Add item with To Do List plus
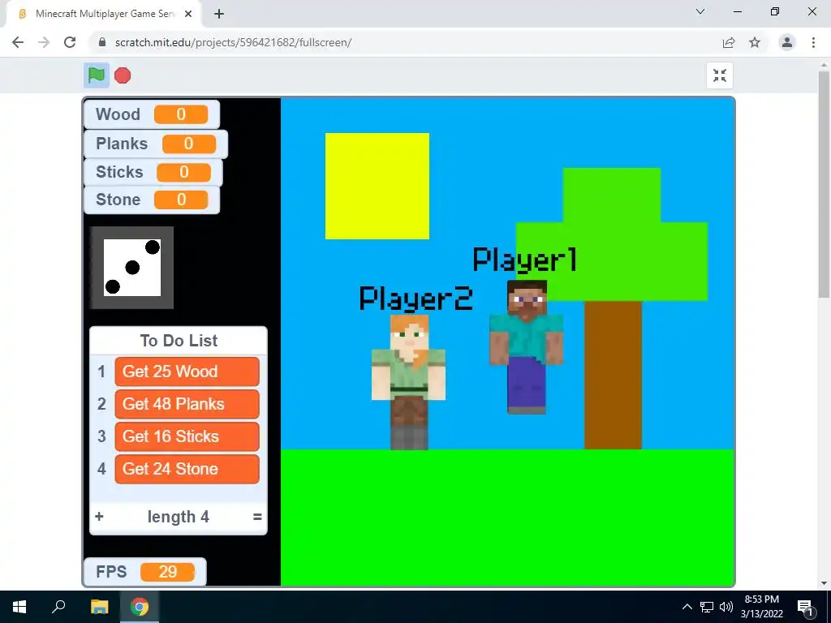Viewport: 831px width, 623px height. (x=99, y=517)
